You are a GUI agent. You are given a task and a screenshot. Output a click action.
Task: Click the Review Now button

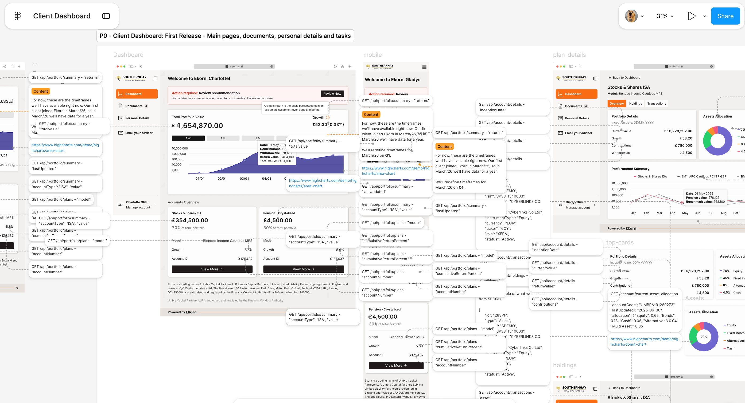[332, 94]
